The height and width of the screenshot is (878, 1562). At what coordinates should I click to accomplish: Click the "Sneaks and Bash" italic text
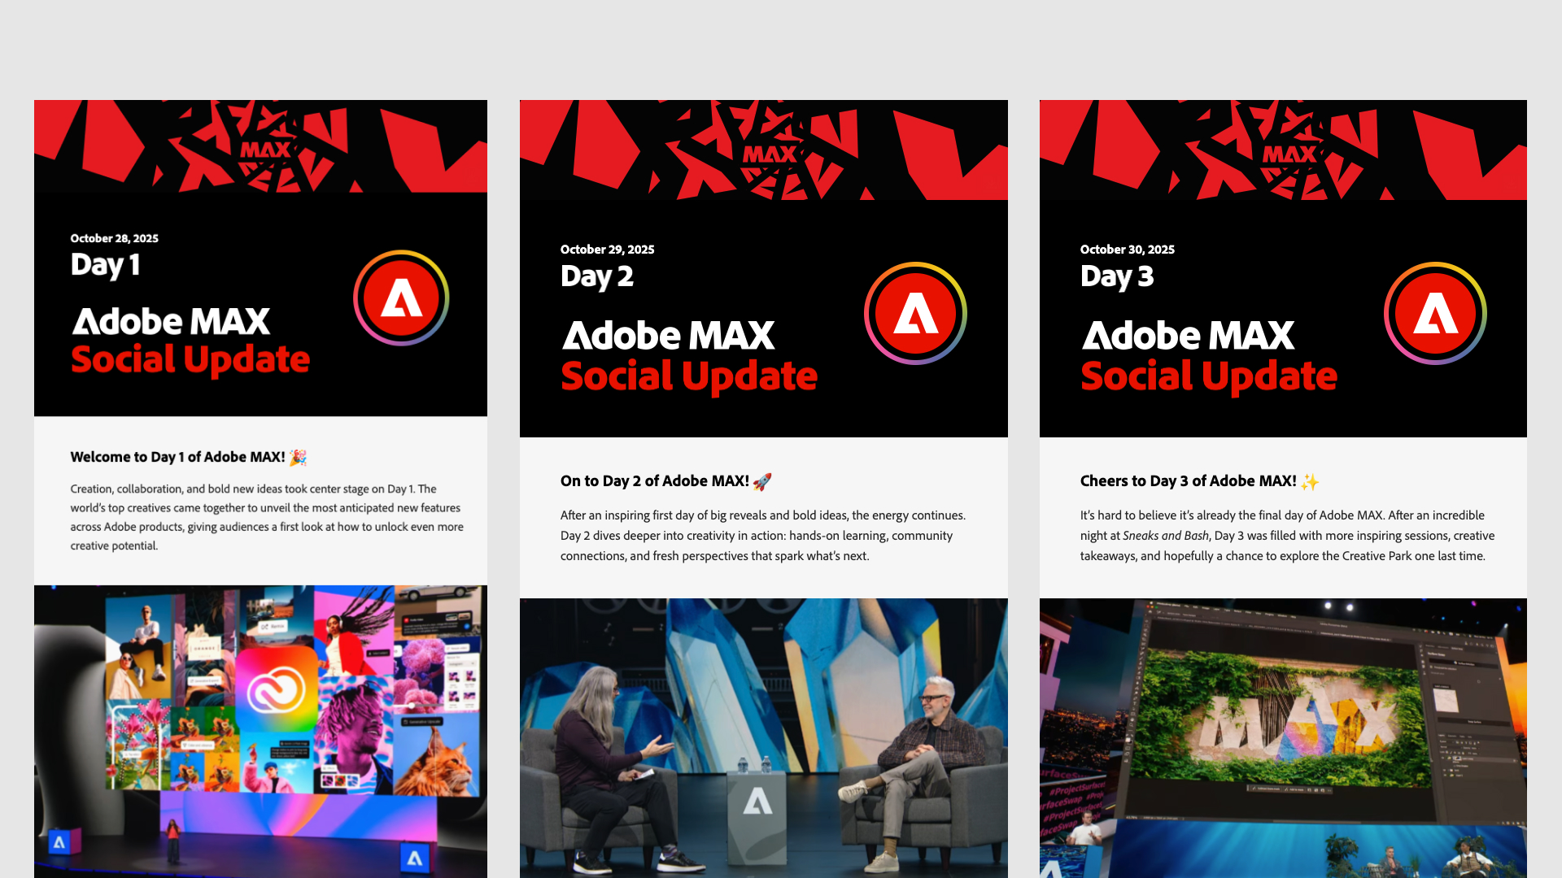pos(1166,536)
